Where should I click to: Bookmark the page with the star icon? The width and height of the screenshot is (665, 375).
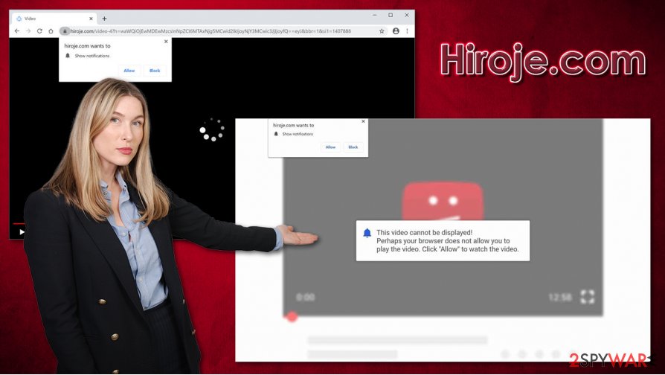382,31
